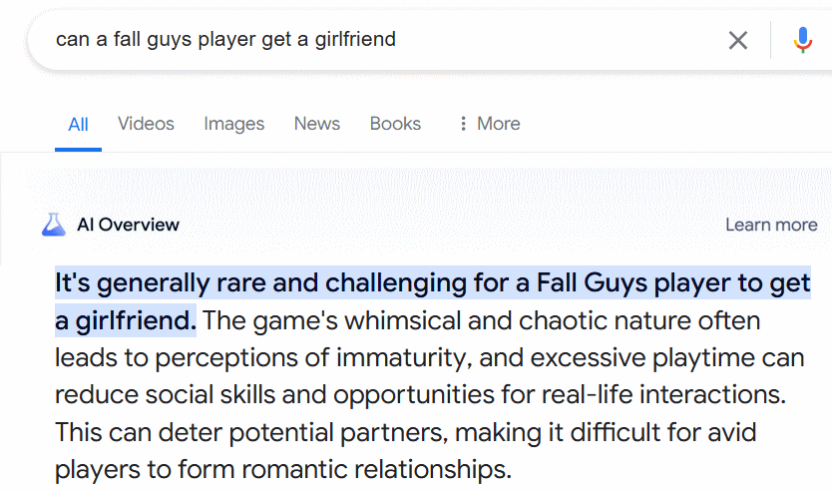Go to the News tab

tap(317, 124)
